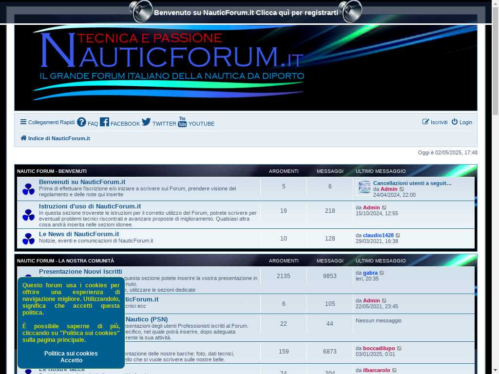
Task: View latest post icon next to ilbarcarolo
Action: 394,370
